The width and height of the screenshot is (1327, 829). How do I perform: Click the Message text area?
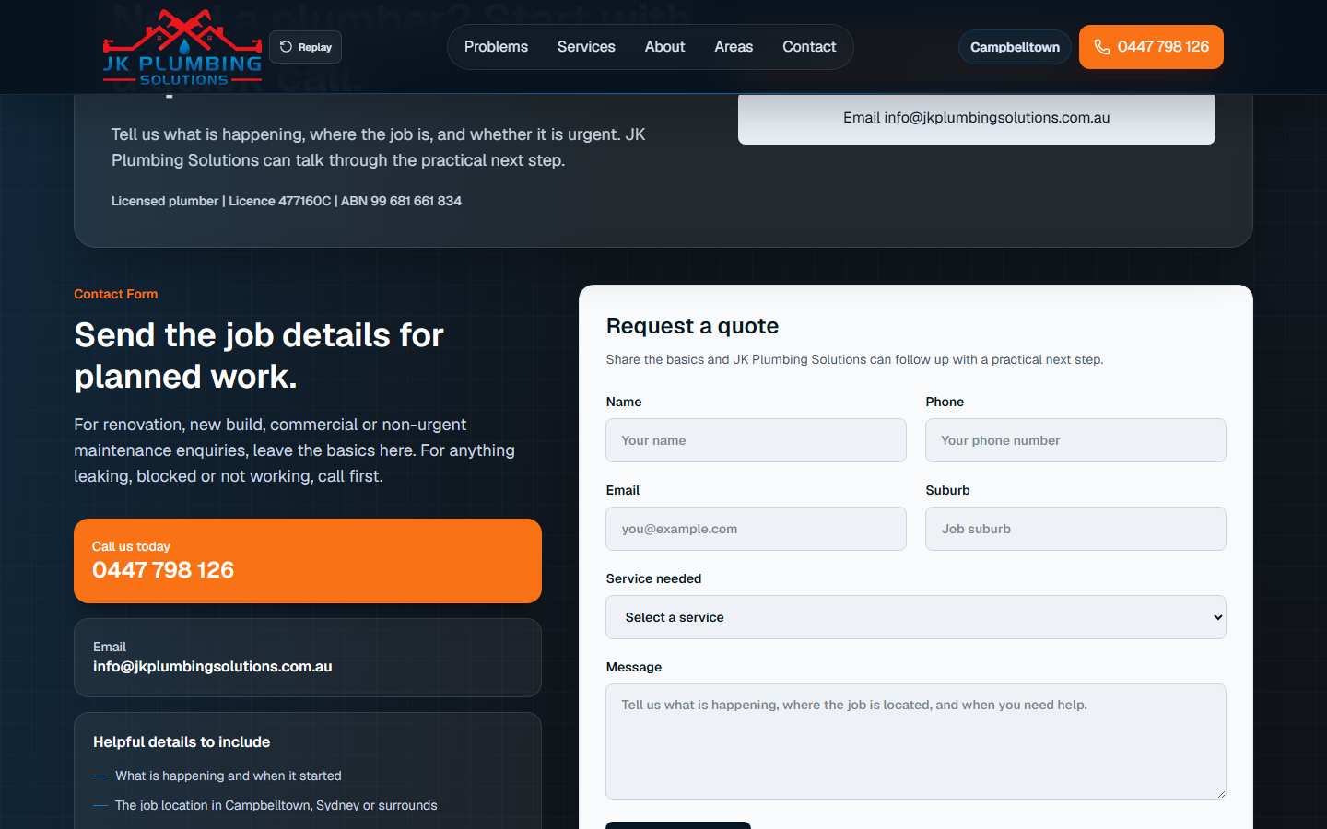tap(916, 741)
